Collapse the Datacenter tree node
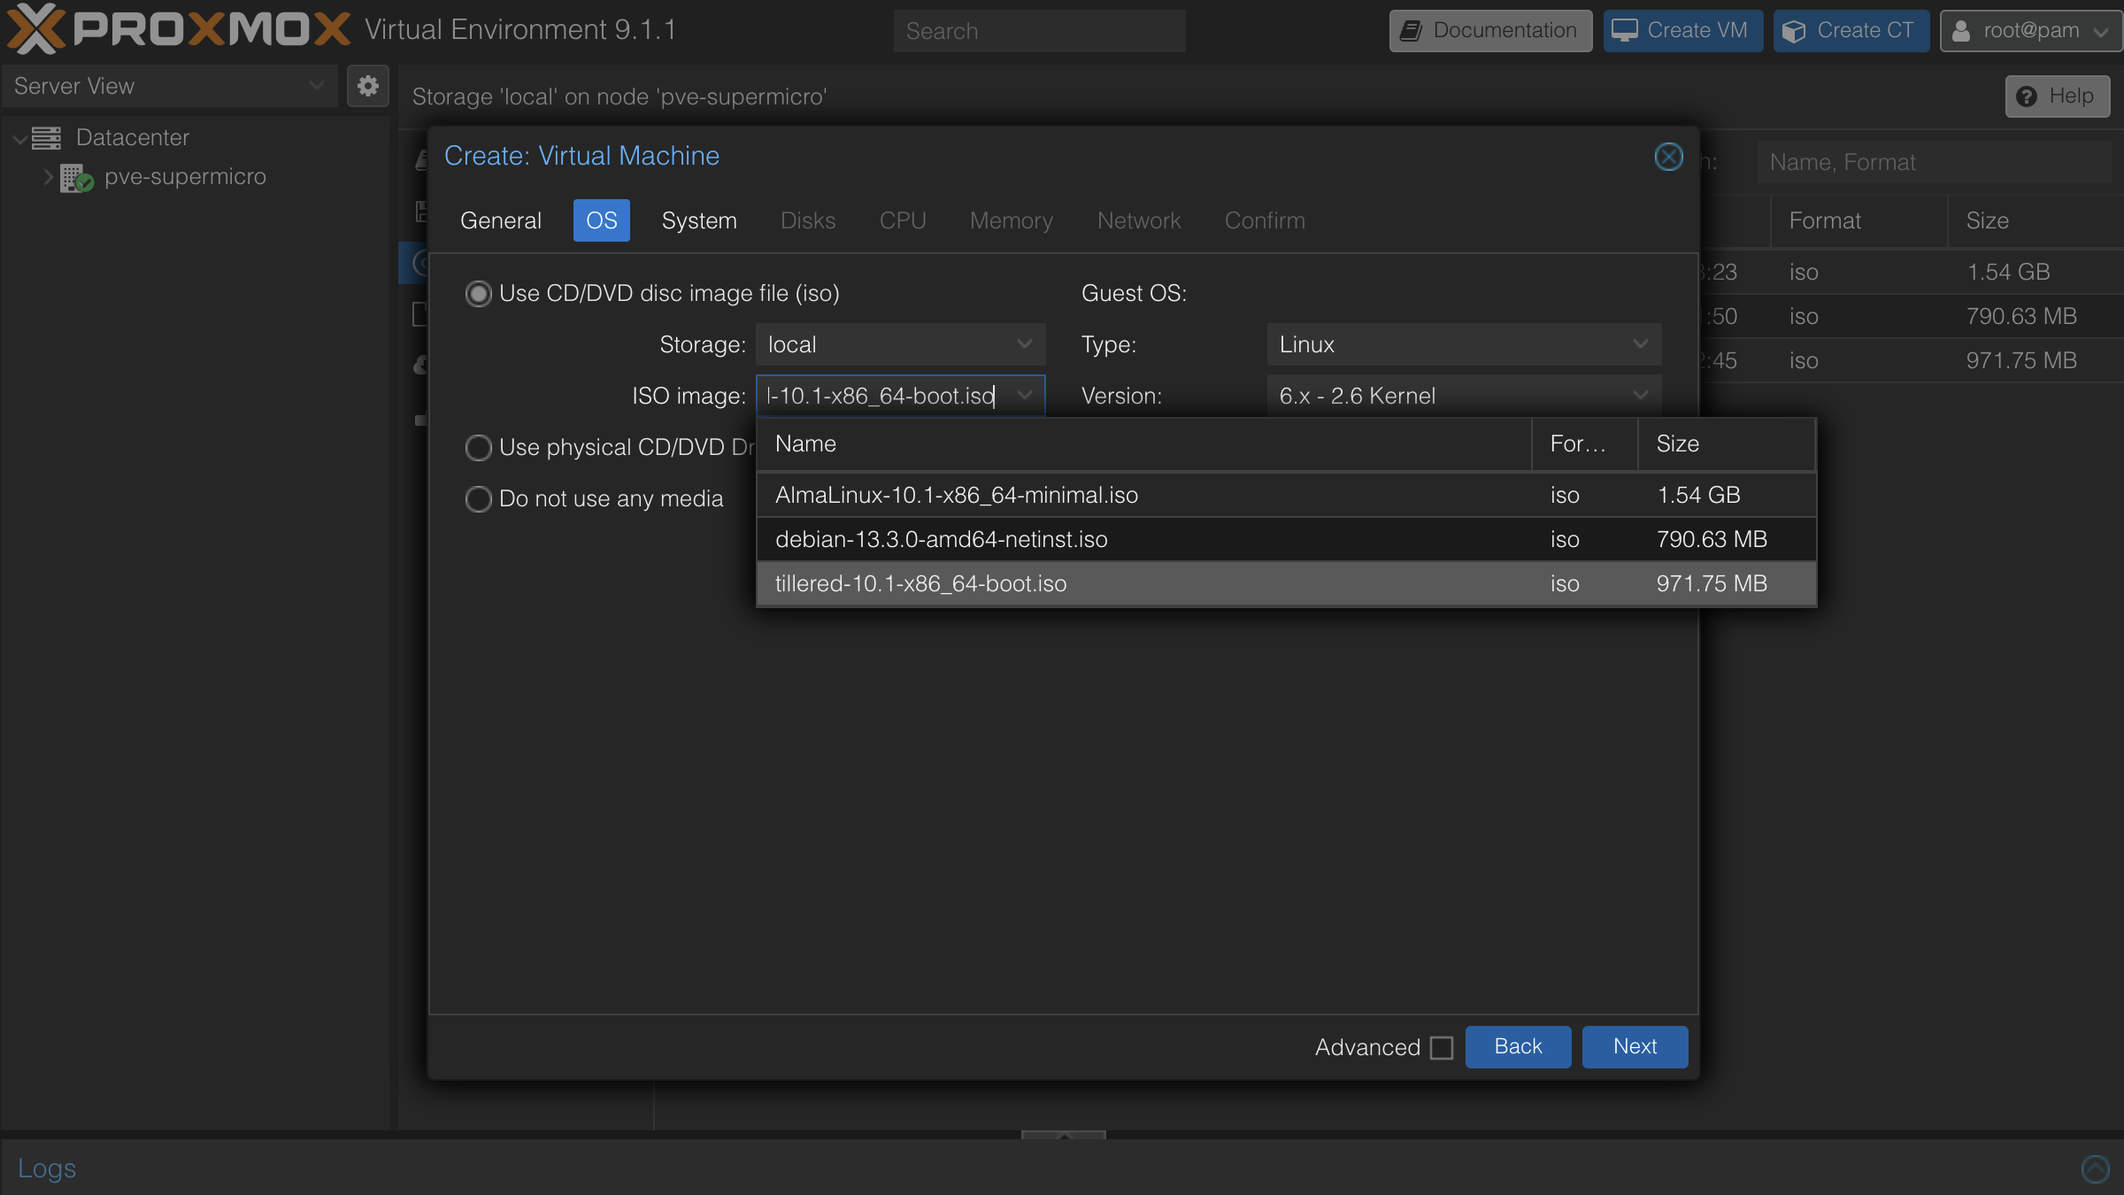This screenshot has width=2124, height=1195. (19, 138)
